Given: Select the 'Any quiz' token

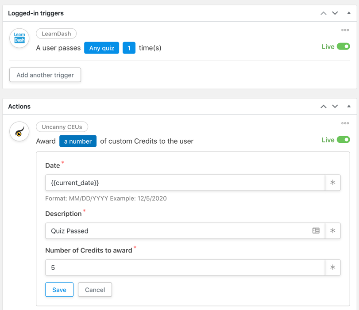Looking at the screenshot, I should pyautogui.click(x=101, y=48).
